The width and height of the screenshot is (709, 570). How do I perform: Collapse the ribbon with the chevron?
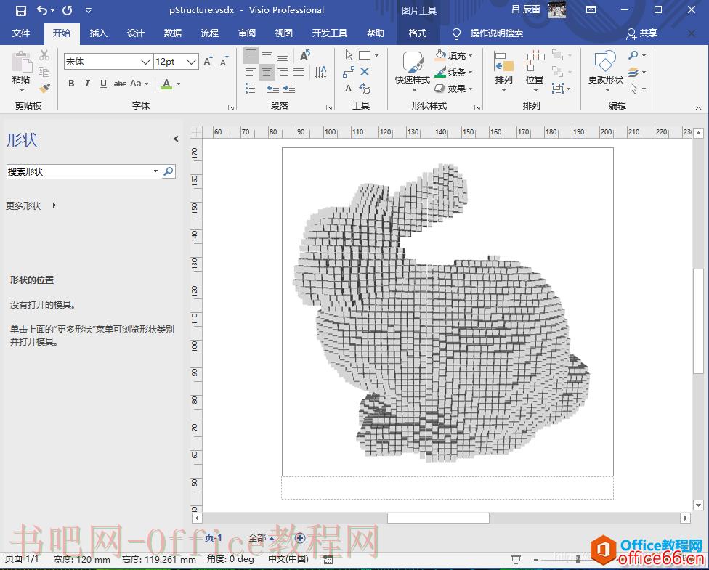coord(698,108)
